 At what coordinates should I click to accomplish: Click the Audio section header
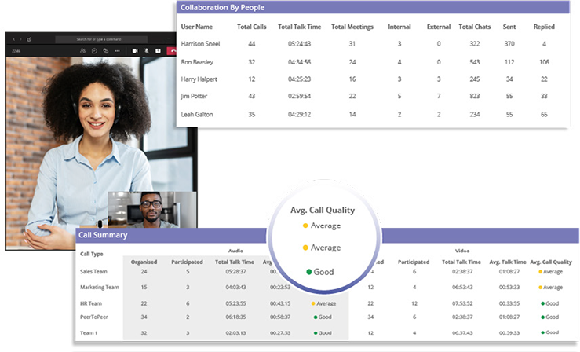(x=235, y=251)
